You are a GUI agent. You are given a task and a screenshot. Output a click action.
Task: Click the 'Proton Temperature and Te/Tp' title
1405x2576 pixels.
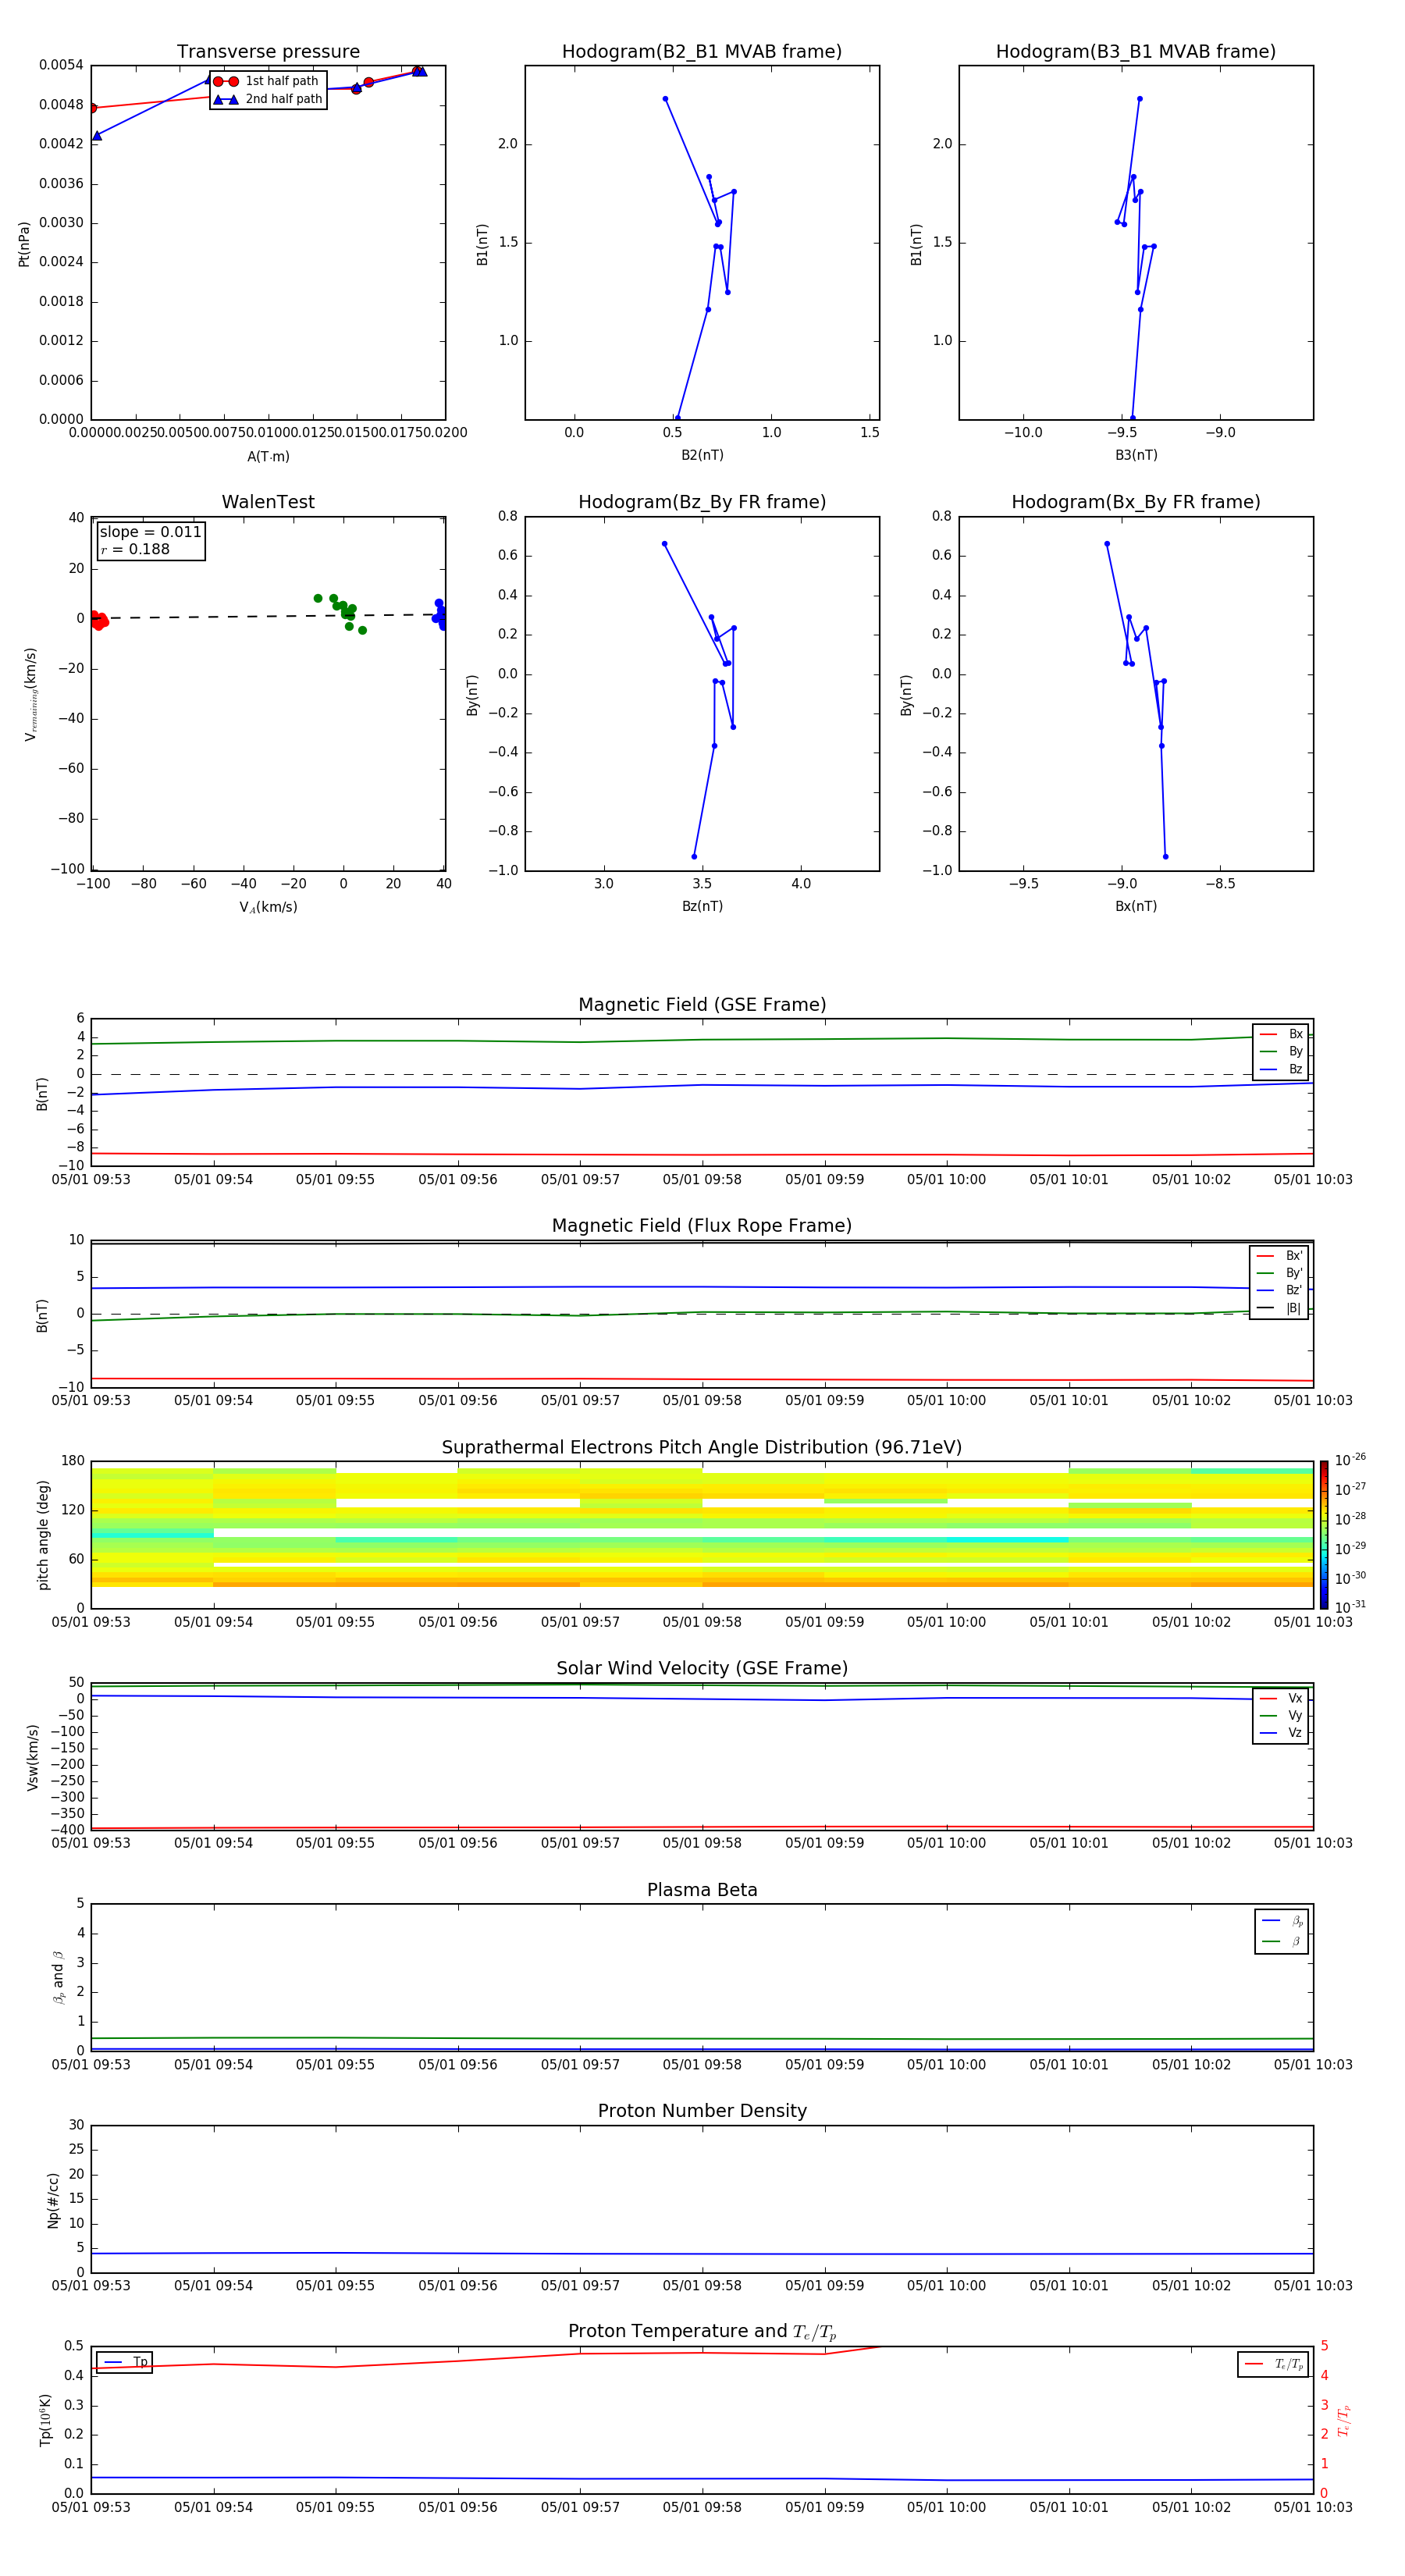coord(702,2332)
